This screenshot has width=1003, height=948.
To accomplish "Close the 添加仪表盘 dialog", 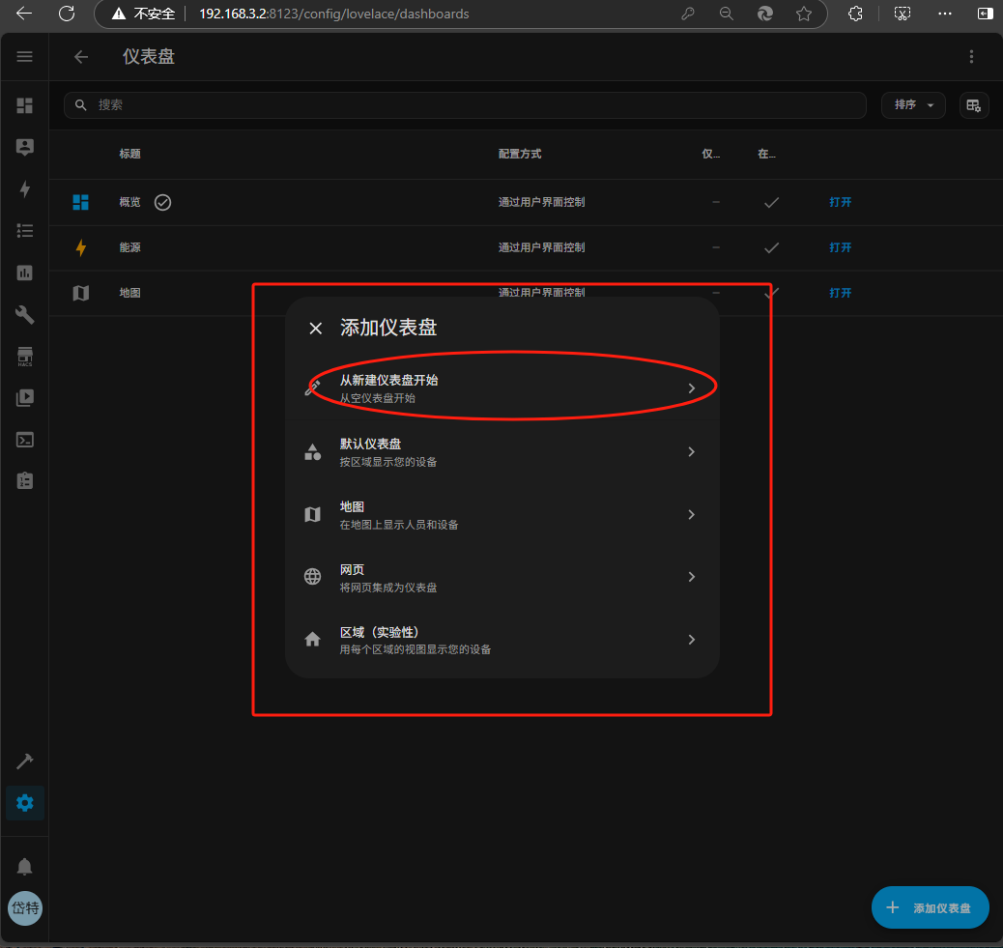I will coord(315,329).
